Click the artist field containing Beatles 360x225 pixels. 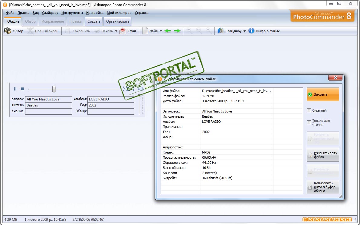tap(48, 105)
